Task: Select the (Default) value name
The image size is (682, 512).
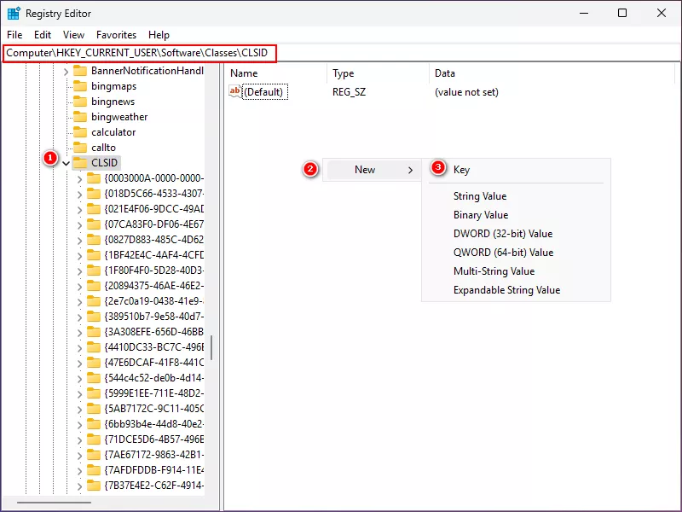Action: pos(263,92)
